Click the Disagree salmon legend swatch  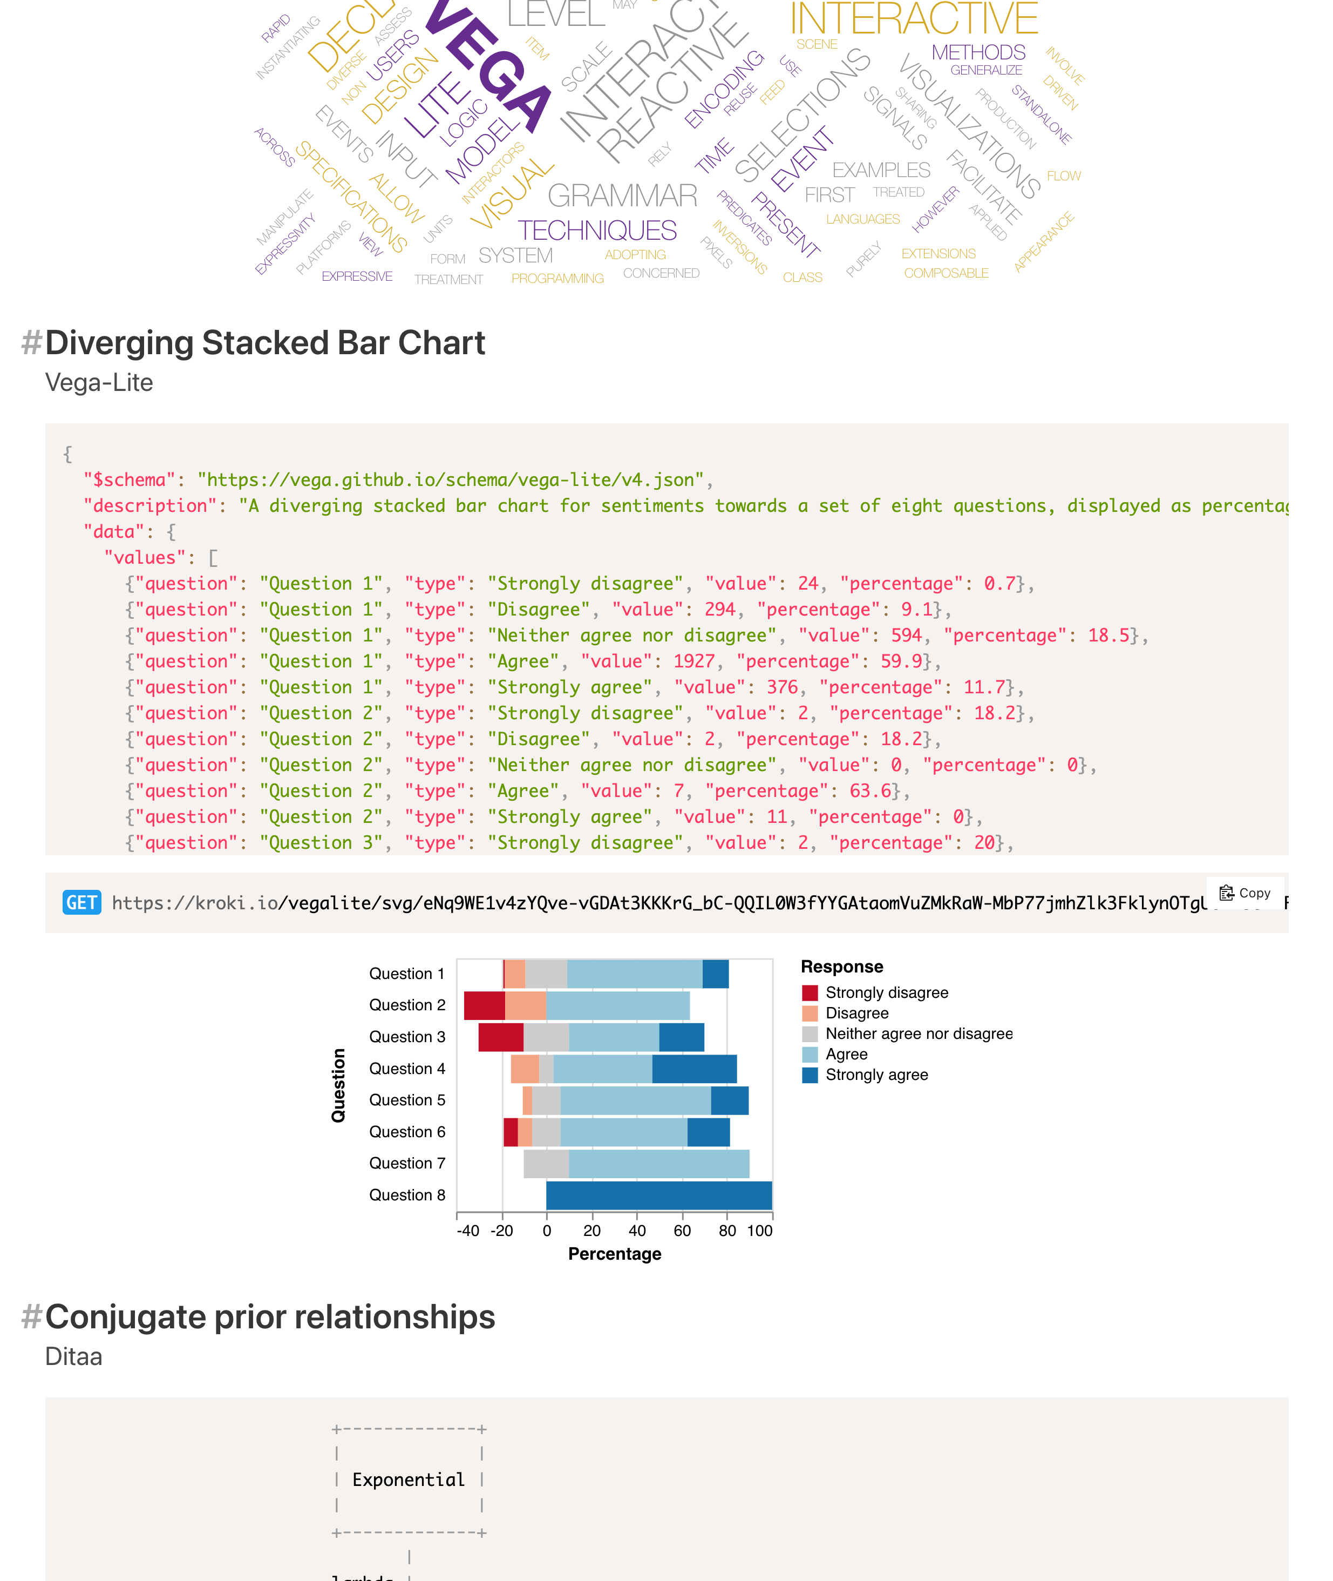coord(810,1013)
